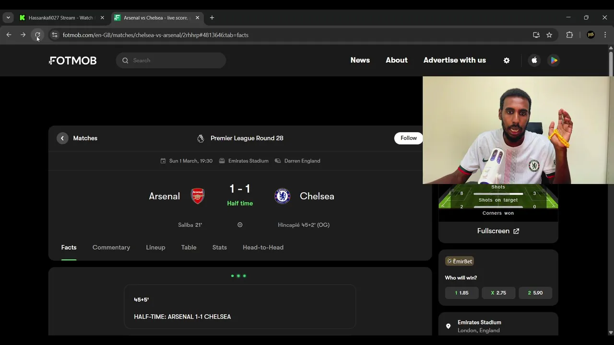Viewport: 614px width, 345px height.
Task: Follow this match
Action: tap(409, 138)
